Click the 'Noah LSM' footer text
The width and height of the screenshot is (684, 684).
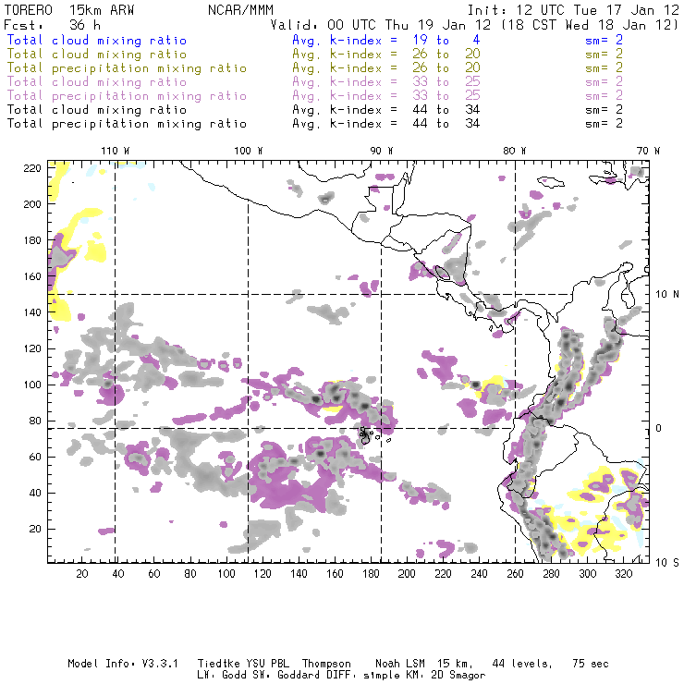click(x=399, y=664)
